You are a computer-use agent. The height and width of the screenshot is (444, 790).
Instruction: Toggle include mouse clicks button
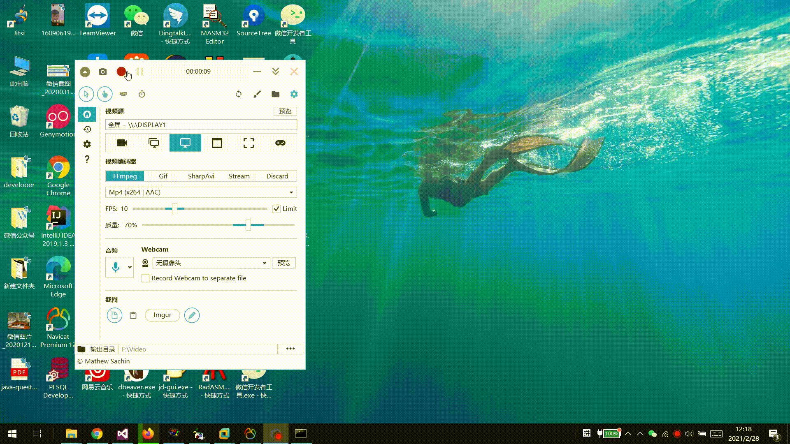[105, 94]
